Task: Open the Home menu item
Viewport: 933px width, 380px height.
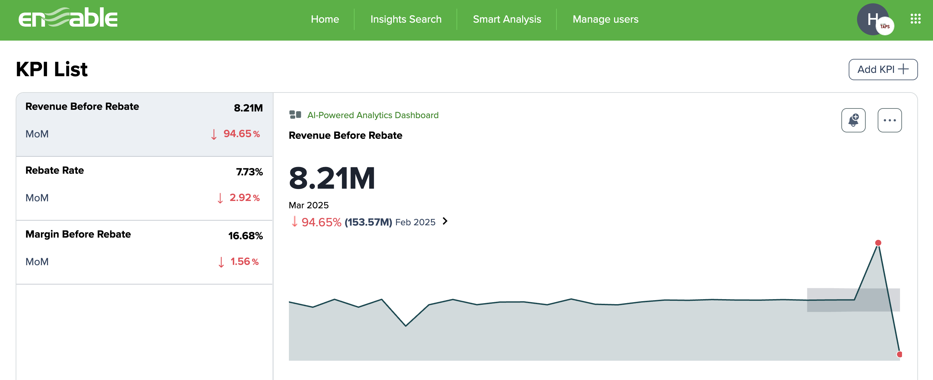Action: click(325, 19)
